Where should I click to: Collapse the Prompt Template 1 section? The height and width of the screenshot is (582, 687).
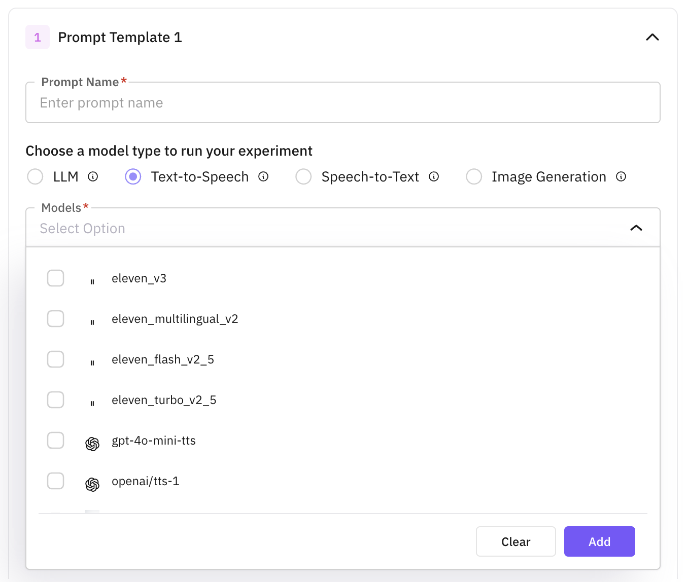(652, 38)
